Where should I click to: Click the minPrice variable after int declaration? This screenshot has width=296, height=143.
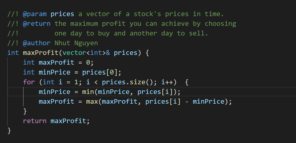pos(54,72)
